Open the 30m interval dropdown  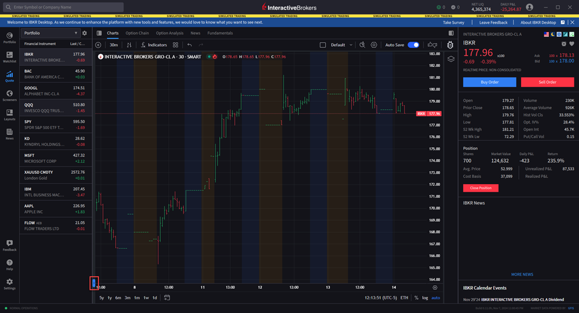tap(113, 45)
